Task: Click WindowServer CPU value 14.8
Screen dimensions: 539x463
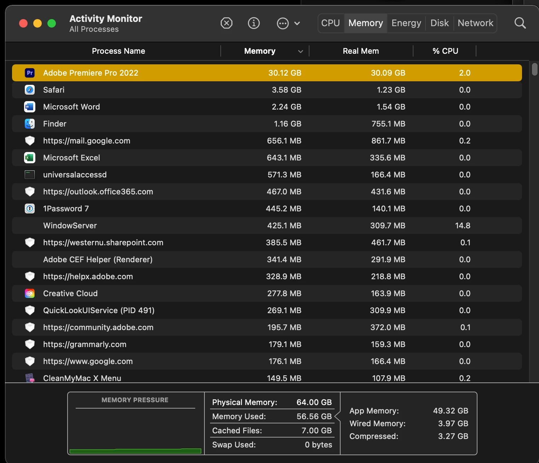Action: 463,225
